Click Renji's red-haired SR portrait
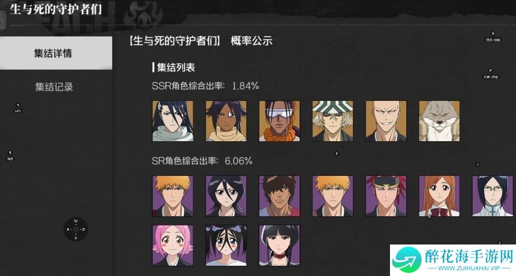Screen dimensions: 516x276 coord(386,196)
